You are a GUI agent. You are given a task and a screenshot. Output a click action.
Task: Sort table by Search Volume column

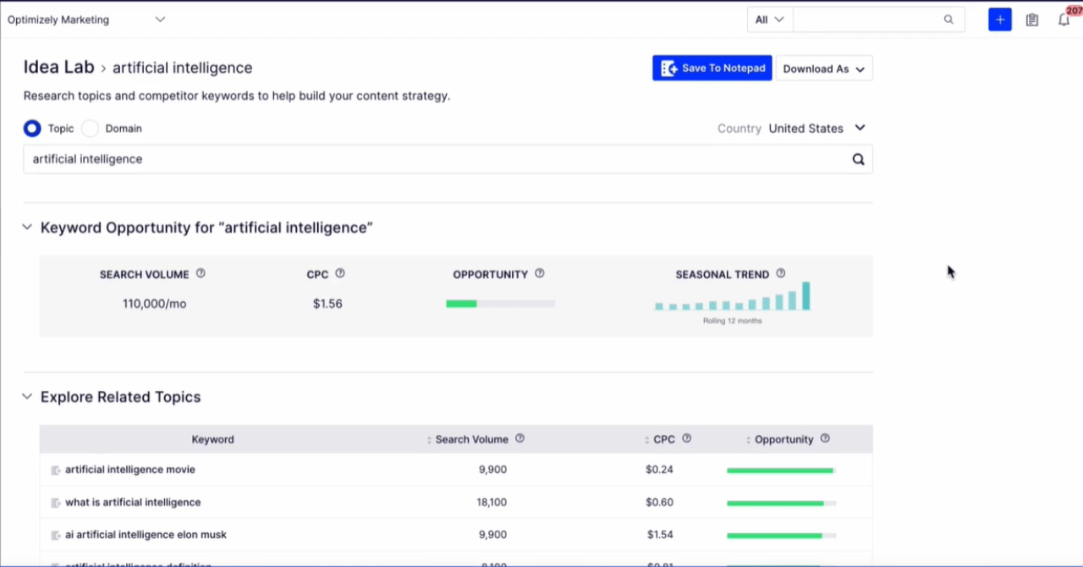[x=430, y=440]
